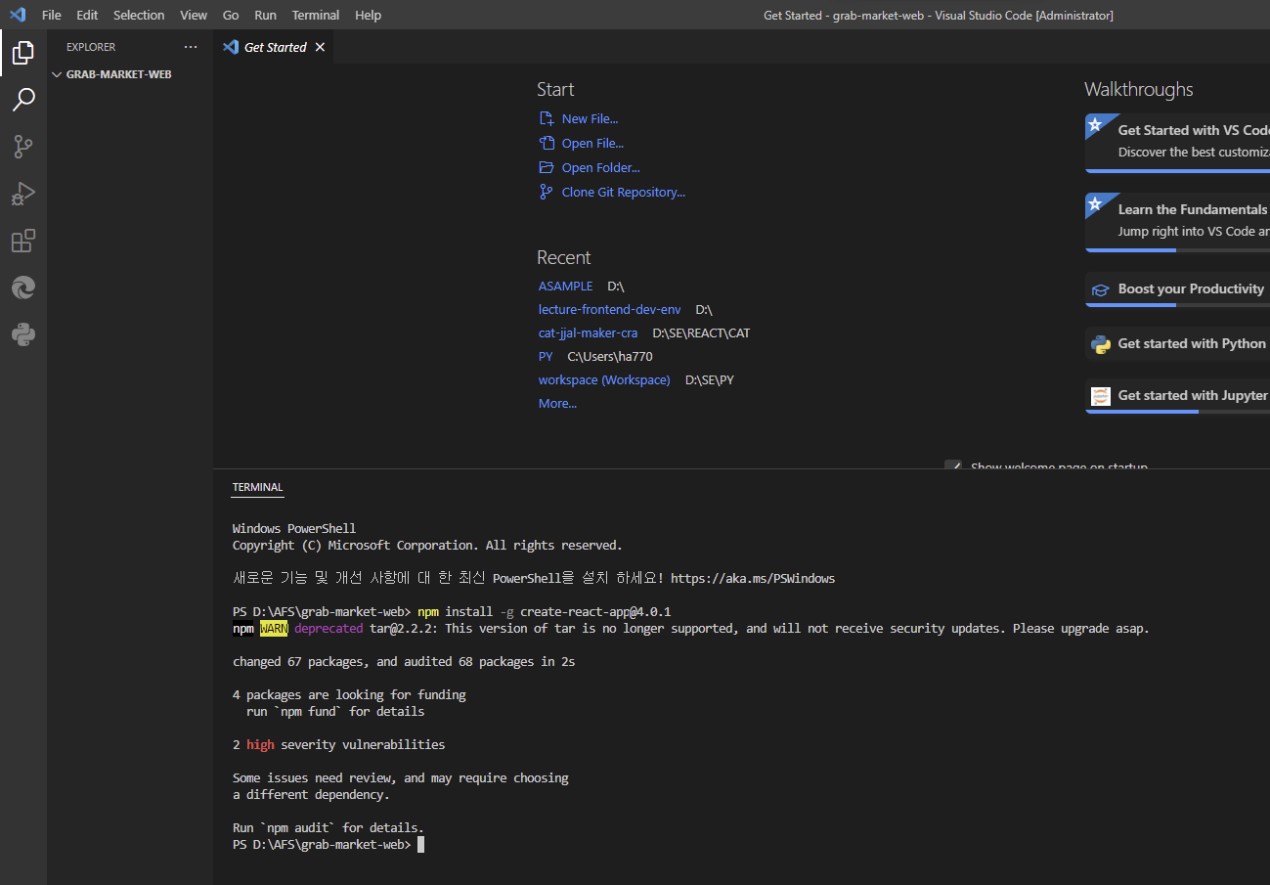
Task: Toggle Show welcome page on startup checkbox
Action: (x=953, y=467)
